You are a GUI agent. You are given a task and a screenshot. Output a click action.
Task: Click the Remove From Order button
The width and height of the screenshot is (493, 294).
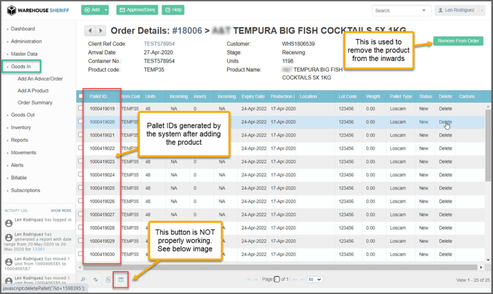pyautogui.click(x=458, y=41)
